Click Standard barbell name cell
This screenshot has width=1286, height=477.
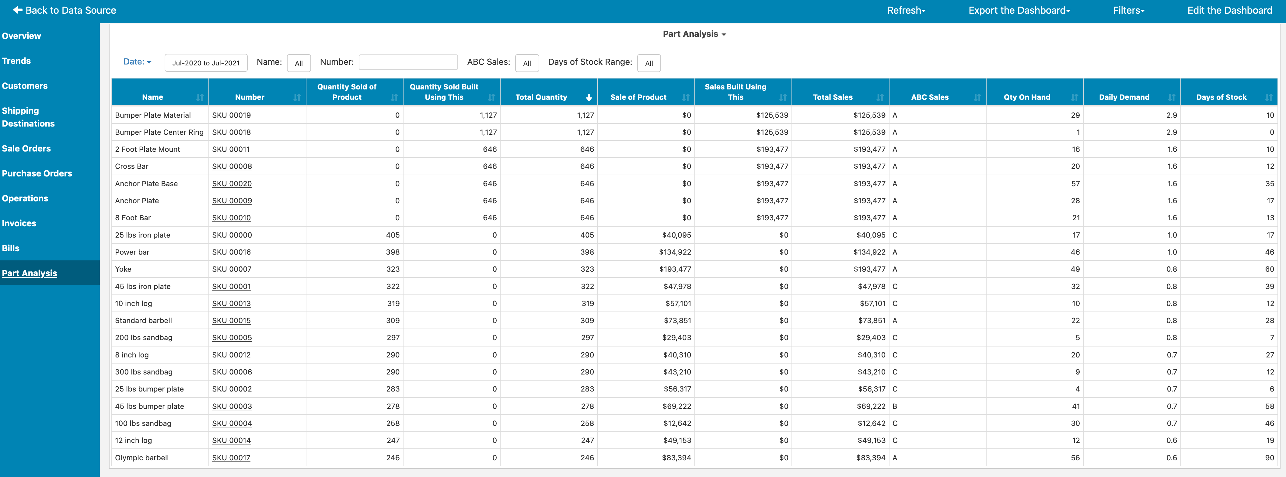160,320
